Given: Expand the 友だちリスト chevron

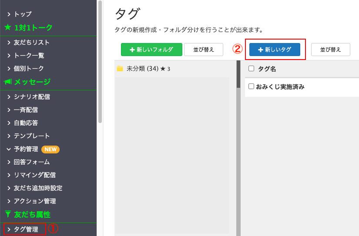Looking at the screenshot, I should [x=9, y=42].
